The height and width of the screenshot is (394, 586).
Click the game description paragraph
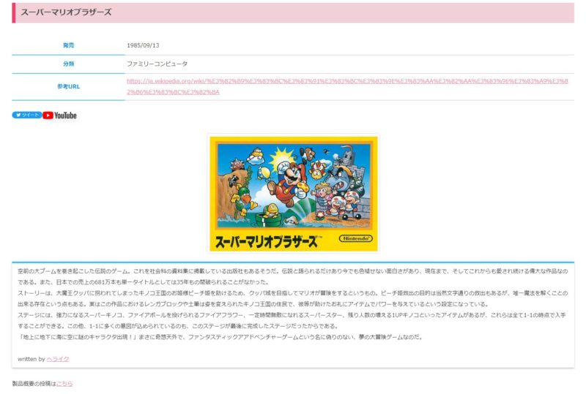click(x=293, y=303)
